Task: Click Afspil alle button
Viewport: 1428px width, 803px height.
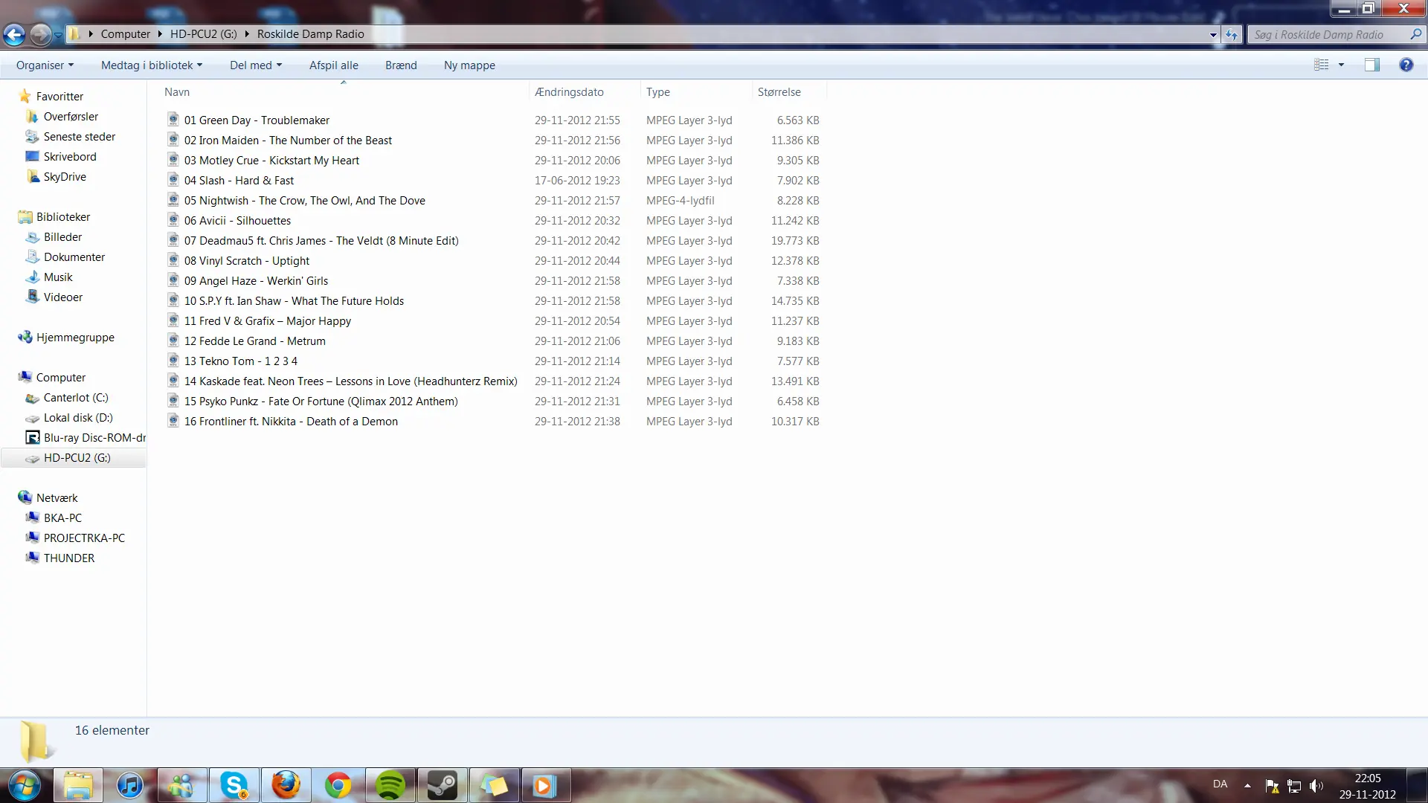Action: tap(333, 65)
